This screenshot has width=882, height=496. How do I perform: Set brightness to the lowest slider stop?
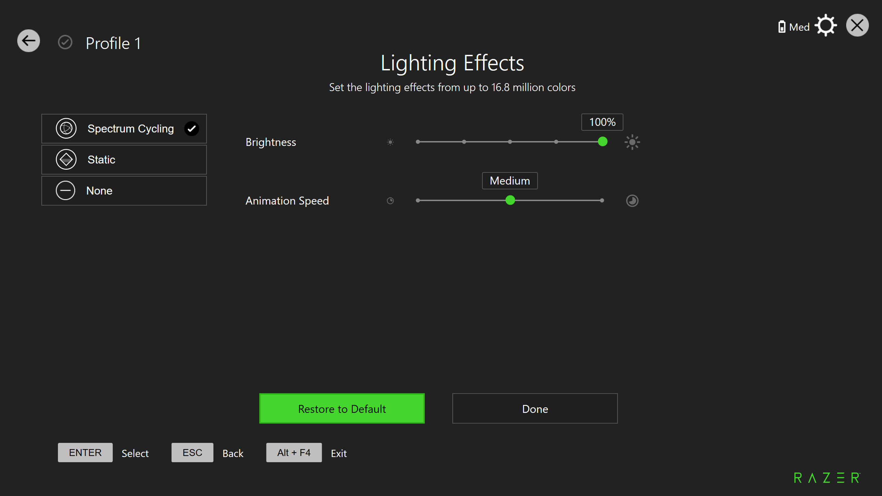tap(418, 142)
